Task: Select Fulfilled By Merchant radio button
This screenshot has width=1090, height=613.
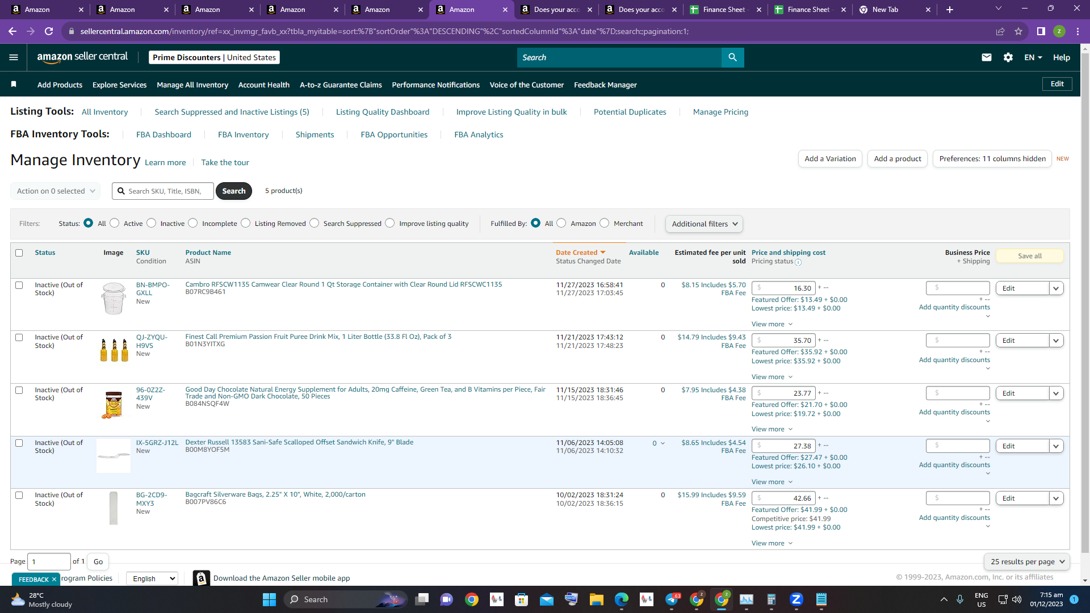Action: point(605,223)
